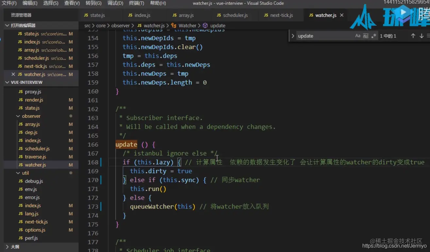
Task: Open the 编辑(E) menu
Action: 30,3
